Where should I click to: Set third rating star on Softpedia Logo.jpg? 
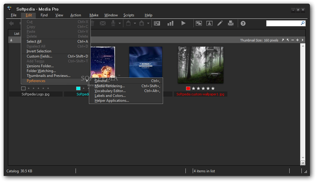click(x=38, y=88)
